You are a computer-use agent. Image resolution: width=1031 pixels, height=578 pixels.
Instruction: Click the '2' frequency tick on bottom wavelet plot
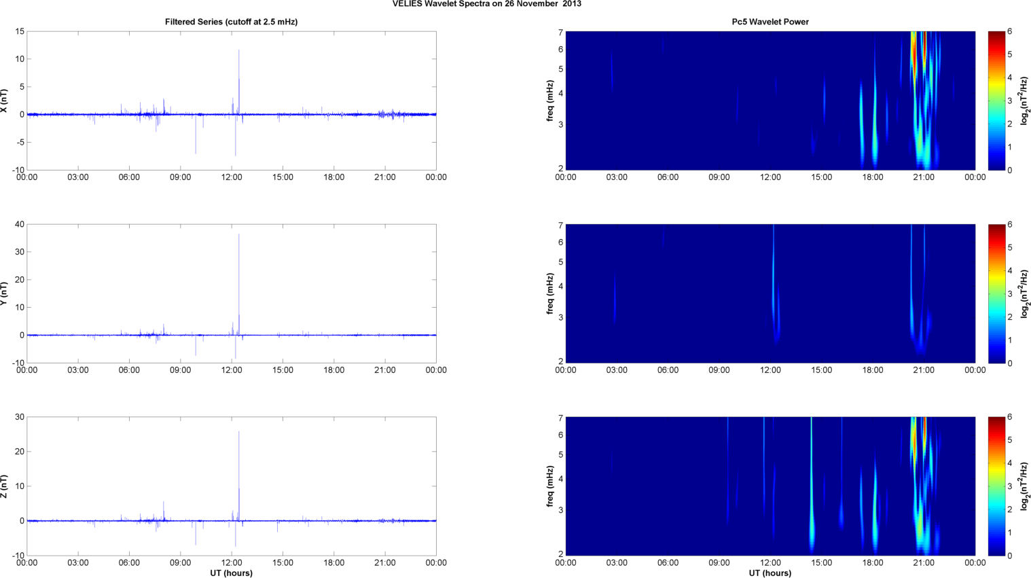(x=561, y=554)
